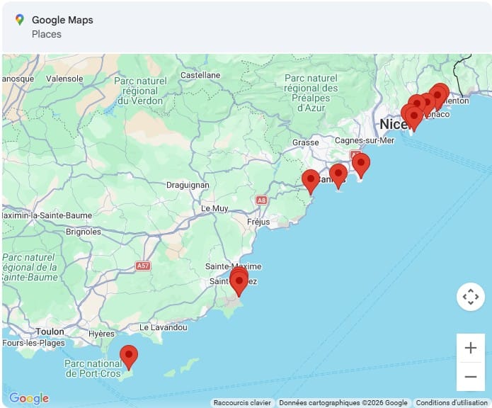Click Données cartographiques ©2026 Google text
The height and width of the screenshot is (408, 492).
click(343, 402)
